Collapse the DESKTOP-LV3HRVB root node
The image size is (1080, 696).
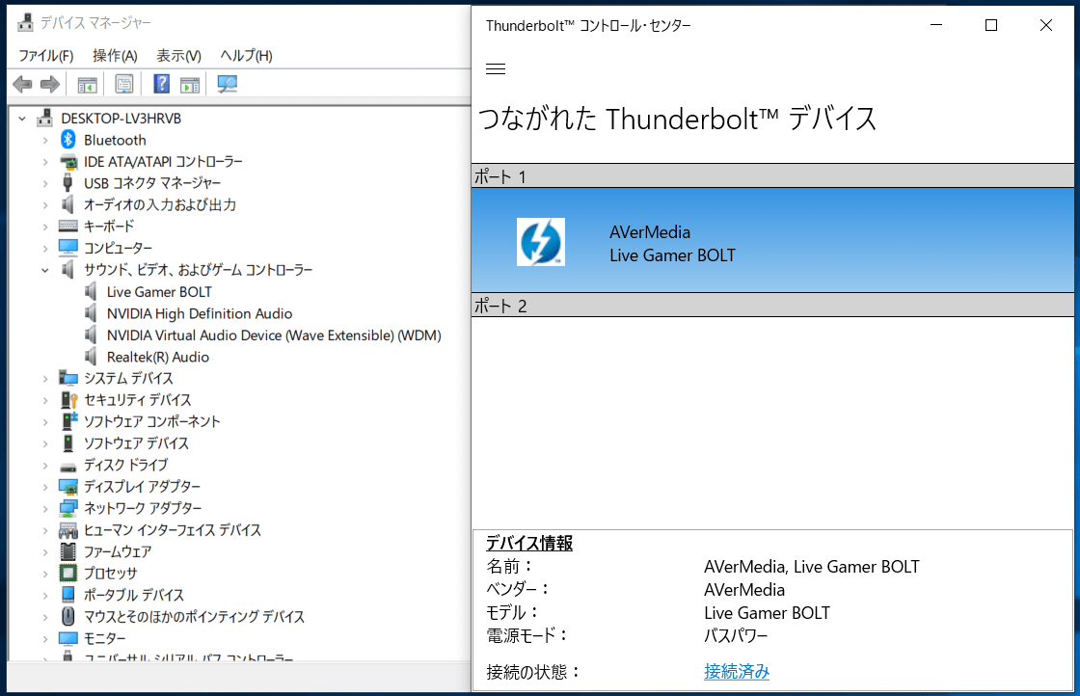tap(23, 119)
